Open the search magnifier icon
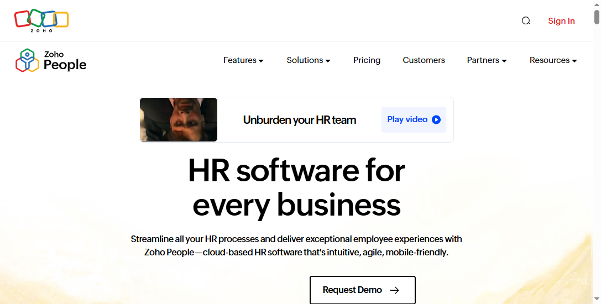Image resolution: width=601 pixels, height=304 pixels. [x=526, y=20]
